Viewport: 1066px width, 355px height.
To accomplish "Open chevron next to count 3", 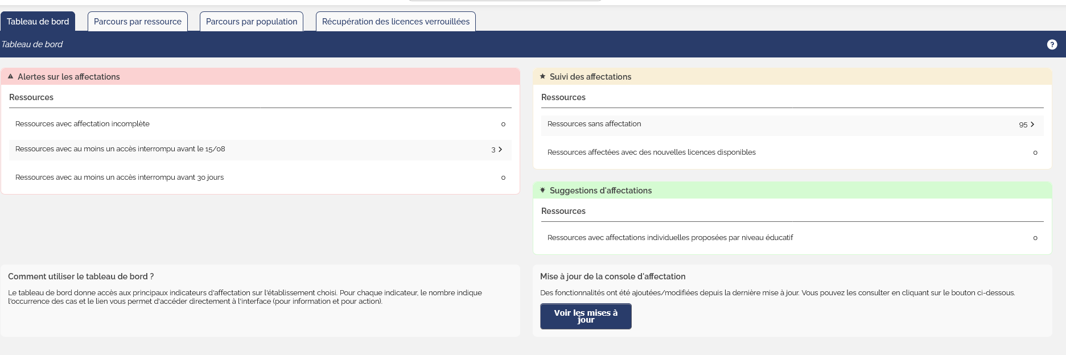I will 500,150.
